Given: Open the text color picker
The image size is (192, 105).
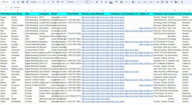Looking at the screenshot, I should pyautogui.click(x=110, y=2).
